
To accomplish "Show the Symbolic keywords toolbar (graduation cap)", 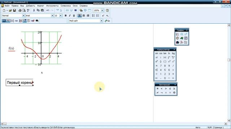I will 37,21.
